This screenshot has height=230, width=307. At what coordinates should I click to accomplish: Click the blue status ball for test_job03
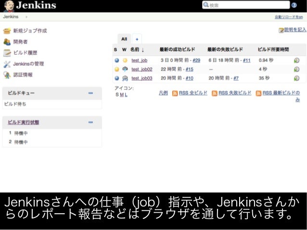117,78
